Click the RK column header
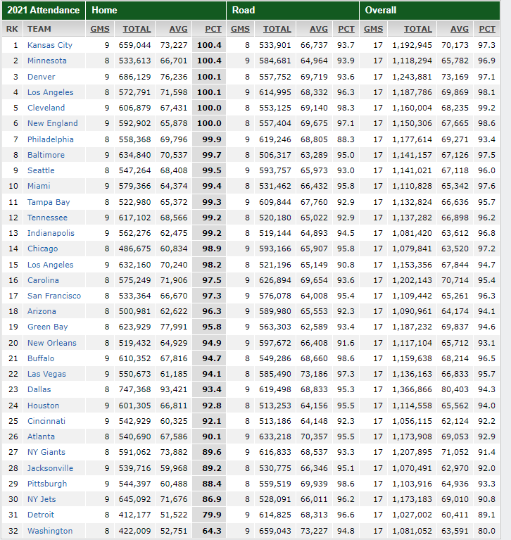The image size is (511, 540). (12, 30)
